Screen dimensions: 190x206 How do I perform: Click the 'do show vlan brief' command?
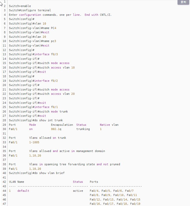pyautogui.click(x=37, y=173)
